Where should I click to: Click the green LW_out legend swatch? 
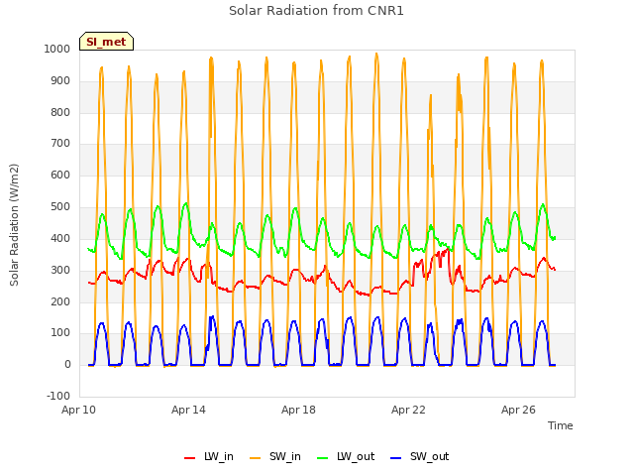tap(323, 458)
